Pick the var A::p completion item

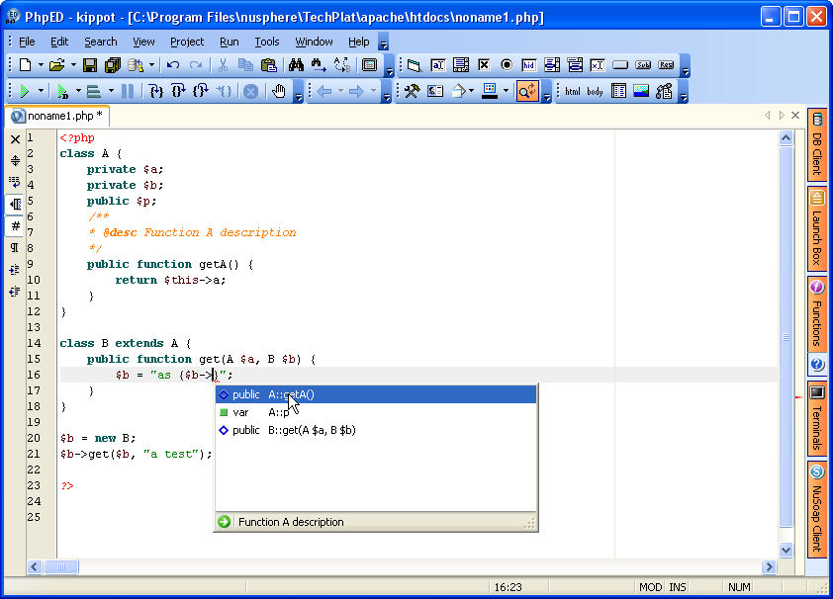tap(376, 412)
